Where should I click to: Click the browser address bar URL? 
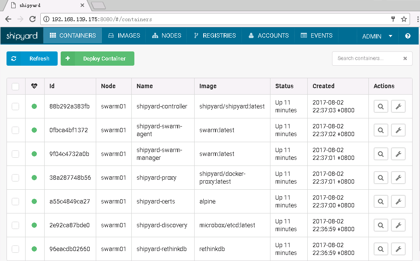[x=102, y=19]
